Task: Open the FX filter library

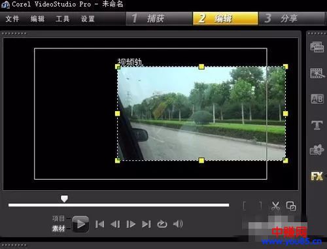Action: [317, 176]
